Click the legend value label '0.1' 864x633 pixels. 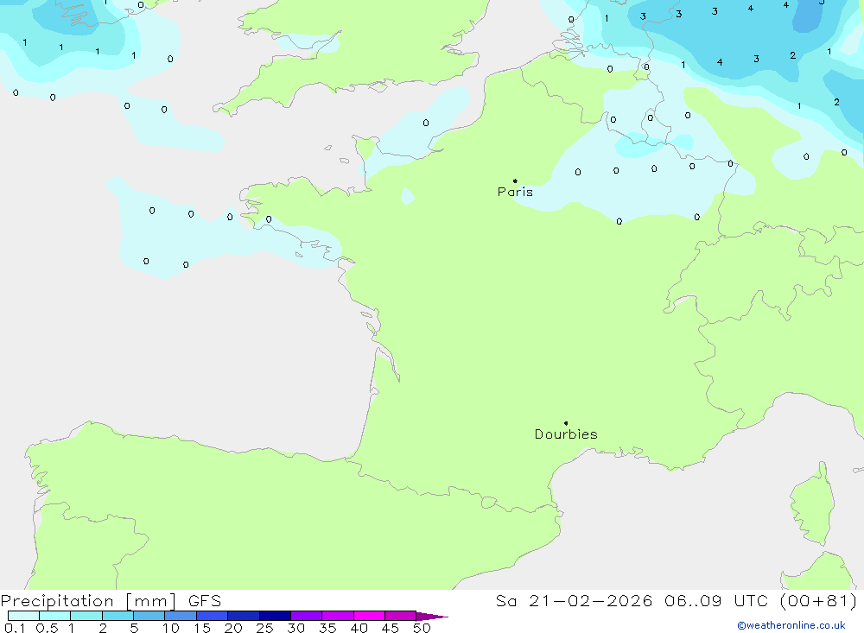15,628
